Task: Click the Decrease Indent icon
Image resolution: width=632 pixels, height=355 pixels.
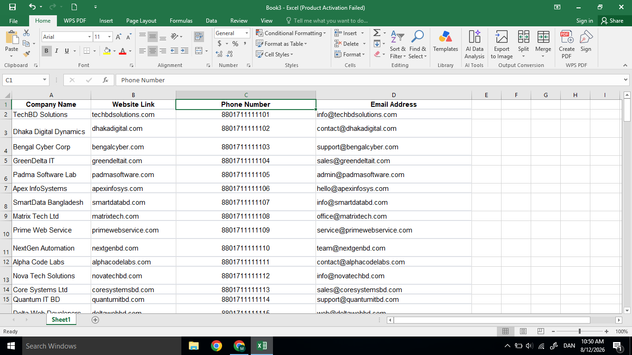Action: pyautogui.click(x=174, y=51)
